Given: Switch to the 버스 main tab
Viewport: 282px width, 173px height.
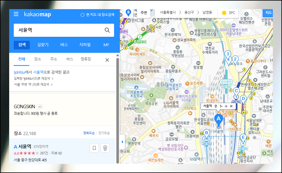Looking at the screenshot, I should pos(64,45).
